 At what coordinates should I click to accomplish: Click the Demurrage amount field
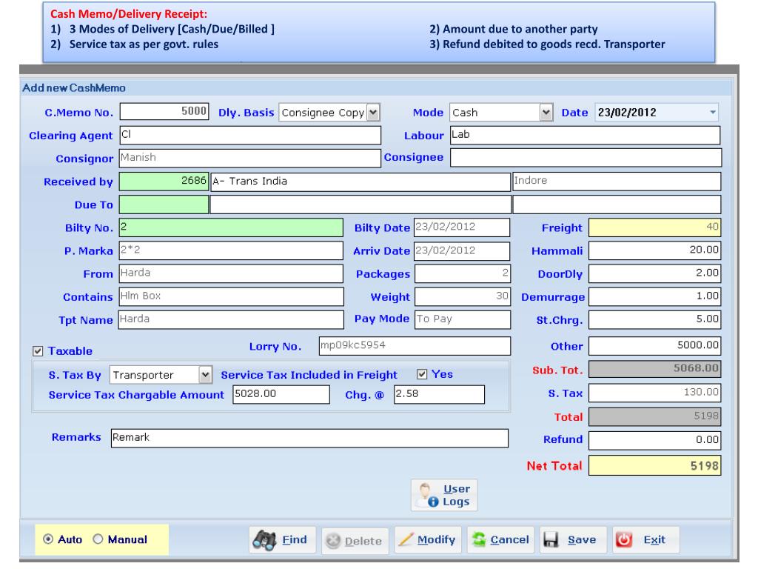click(x=654, y=296)
